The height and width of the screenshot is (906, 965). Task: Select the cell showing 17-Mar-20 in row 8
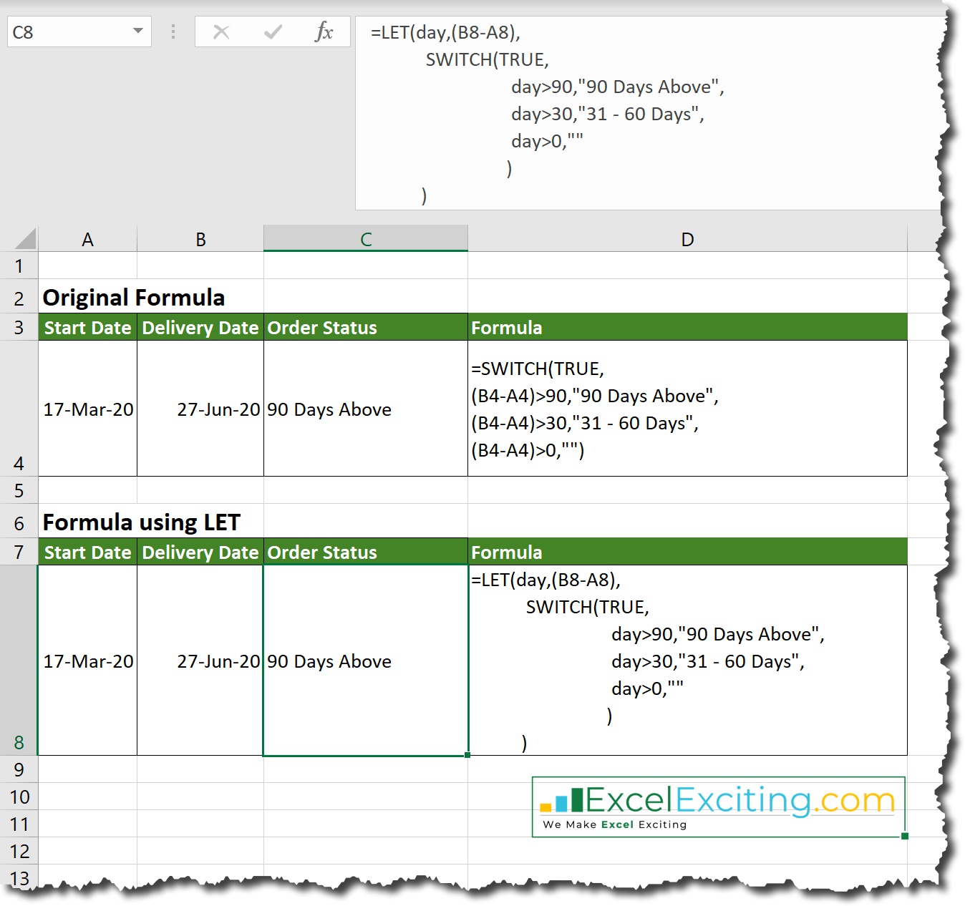[87, 661]
